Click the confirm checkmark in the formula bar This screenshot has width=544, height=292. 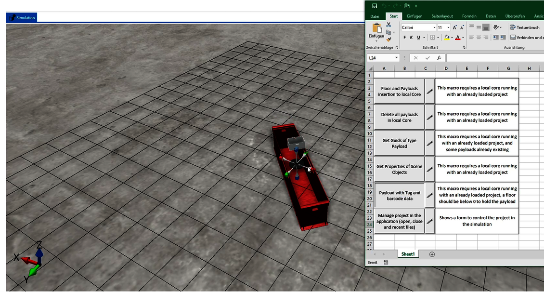427,58
